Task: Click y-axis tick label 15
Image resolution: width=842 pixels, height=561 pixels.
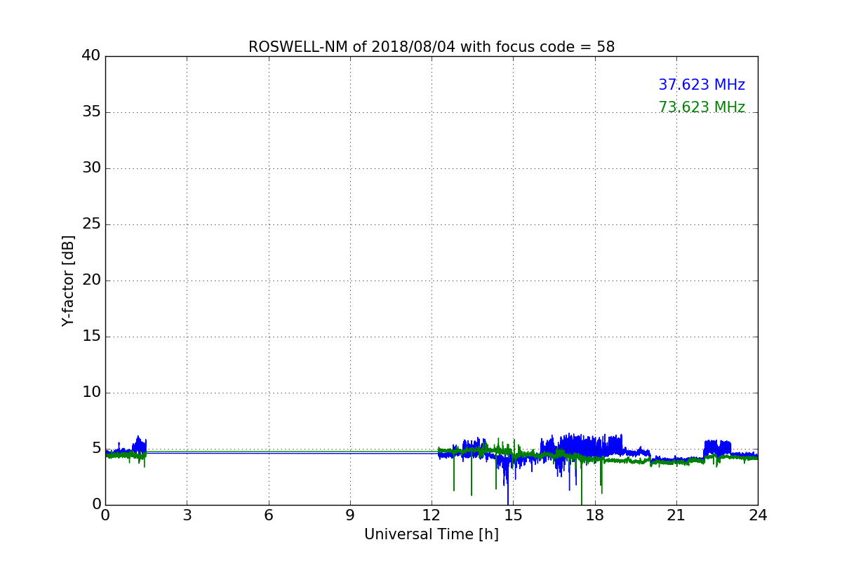Action: click(91, 337)
